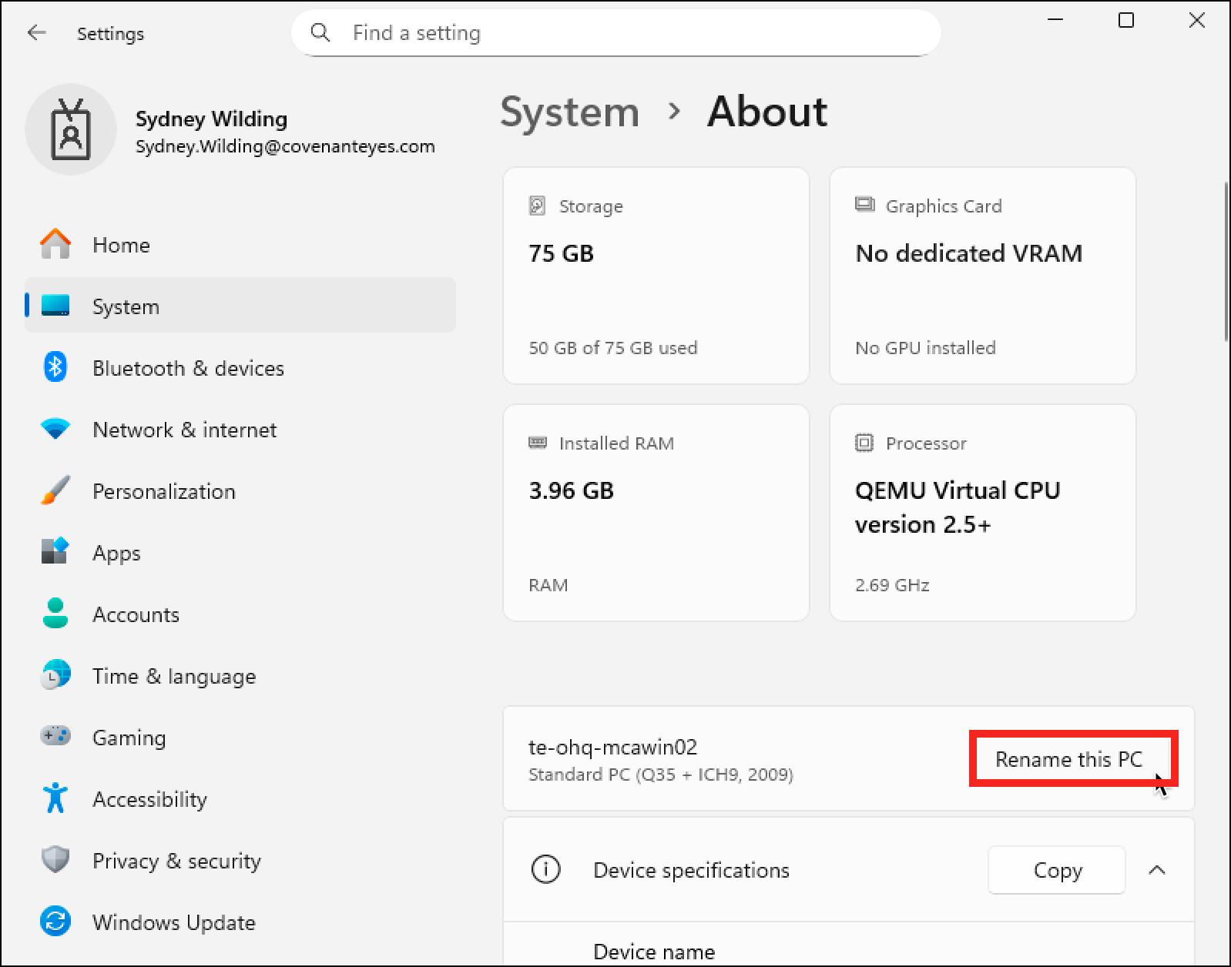Collapse the Device specifications section
1231x967 pixels.
pos(1156,870)
